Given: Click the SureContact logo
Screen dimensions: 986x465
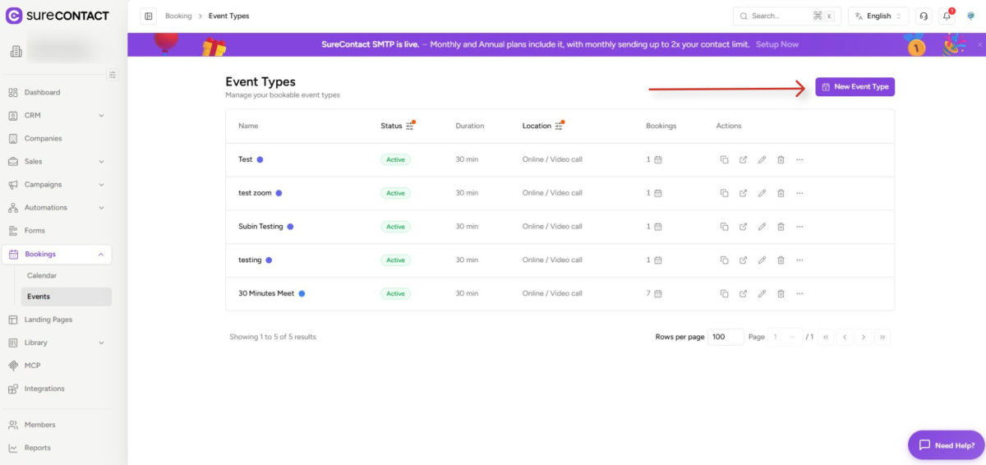Looking at the screenshot, I should point(57,16).
